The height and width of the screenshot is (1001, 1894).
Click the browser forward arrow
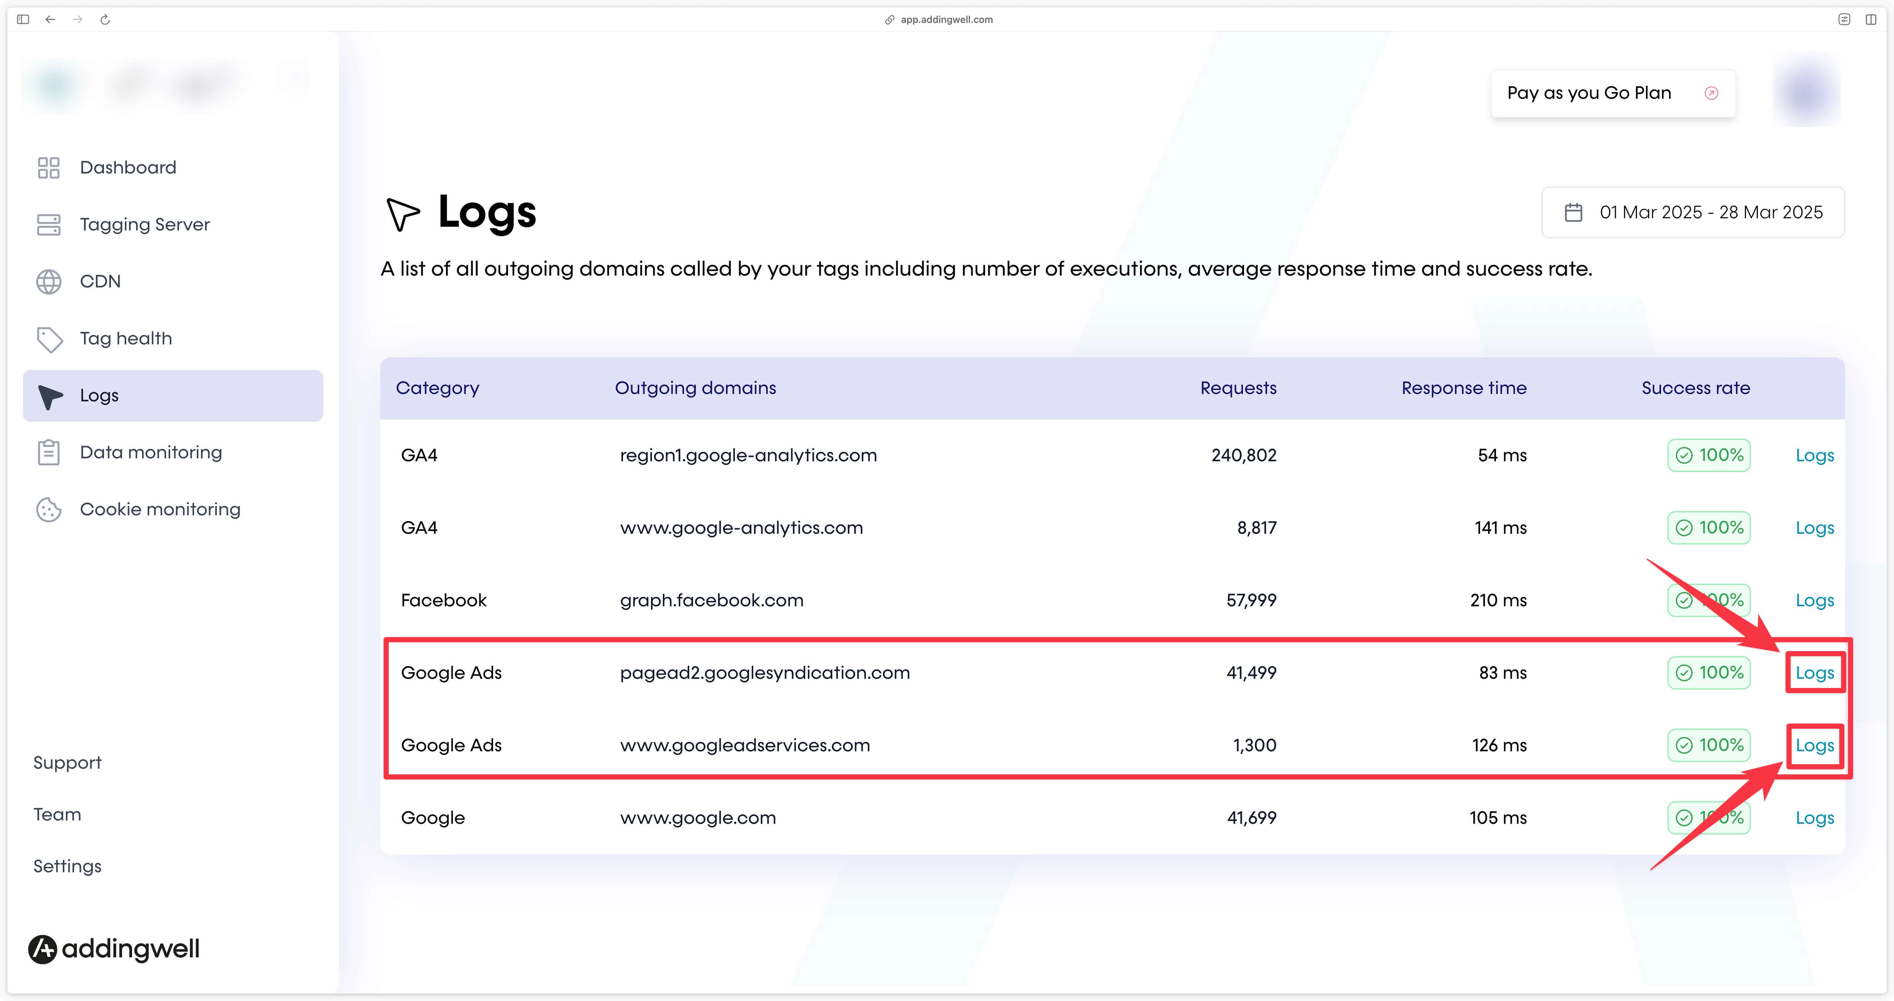coord(77,20)
